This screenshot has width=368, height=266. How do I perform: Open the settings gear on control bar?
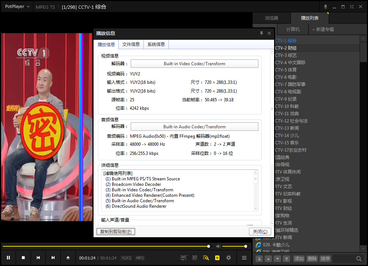tap(229, 258)
